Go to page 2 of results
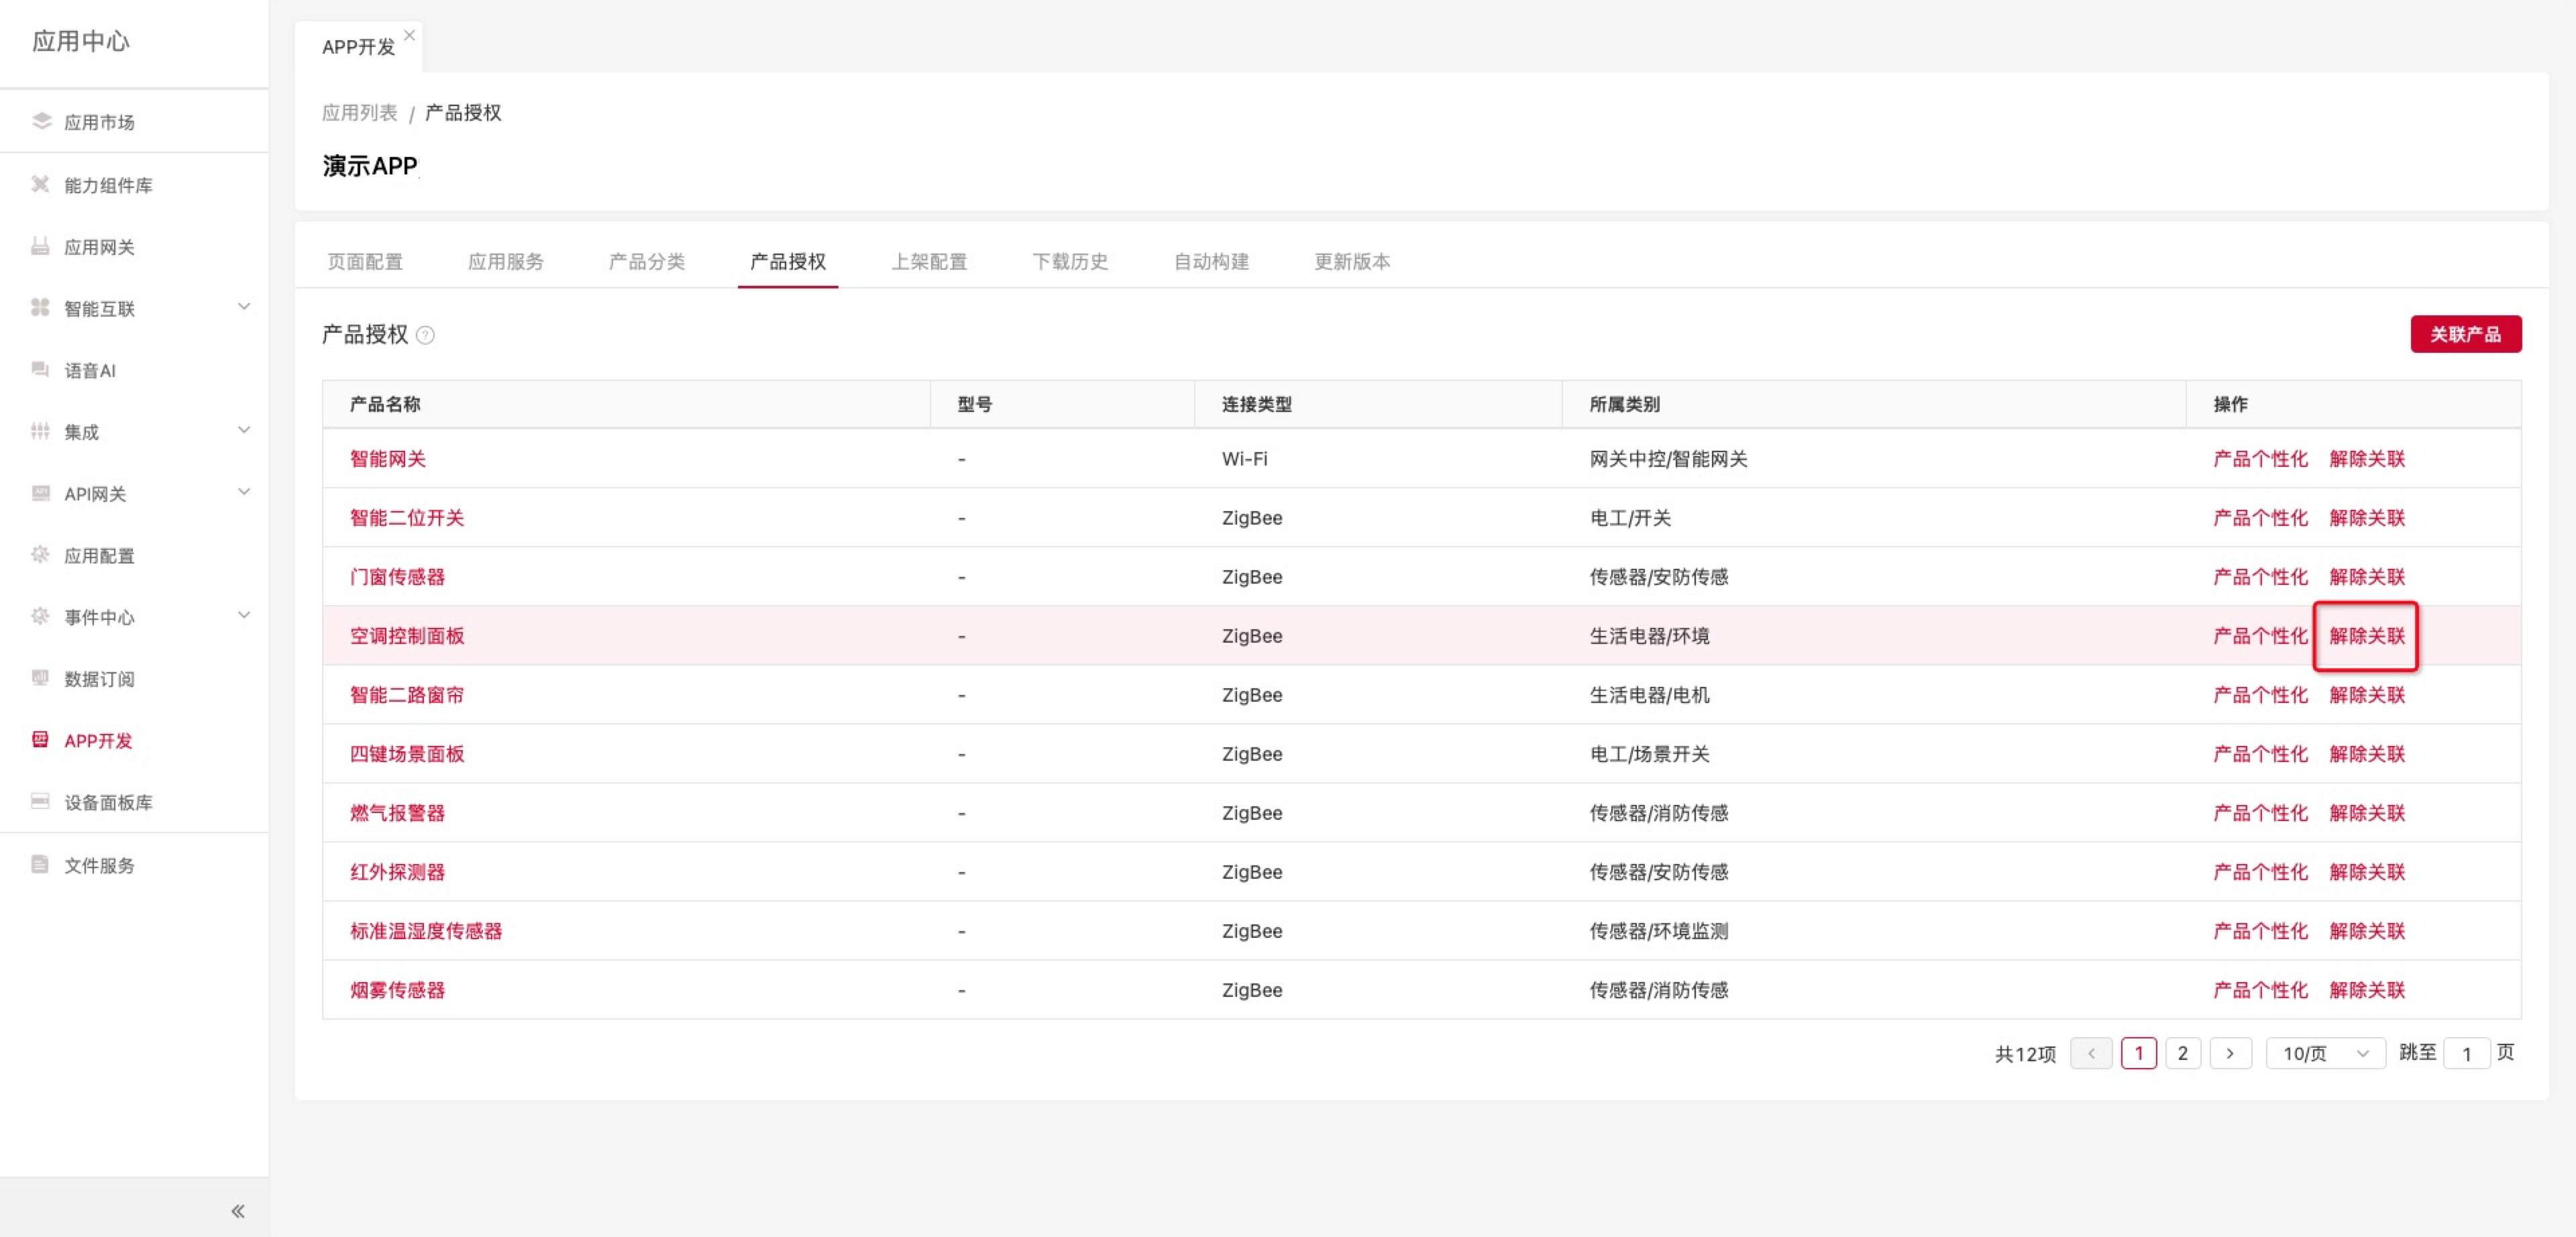Image resolution: width=2576 pixels, height=1237 pixels. [x=2182, y=1053]
